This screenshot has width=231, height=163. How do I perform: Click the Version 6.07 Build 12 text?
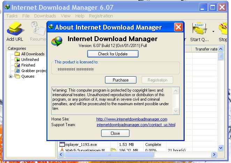113,46
